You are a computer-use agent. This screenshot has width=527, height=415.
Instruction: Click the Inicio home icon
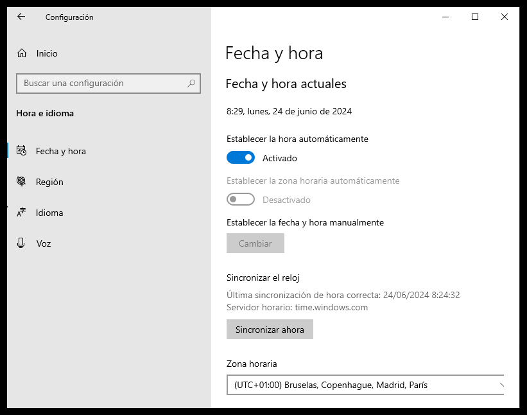point(22,53)
